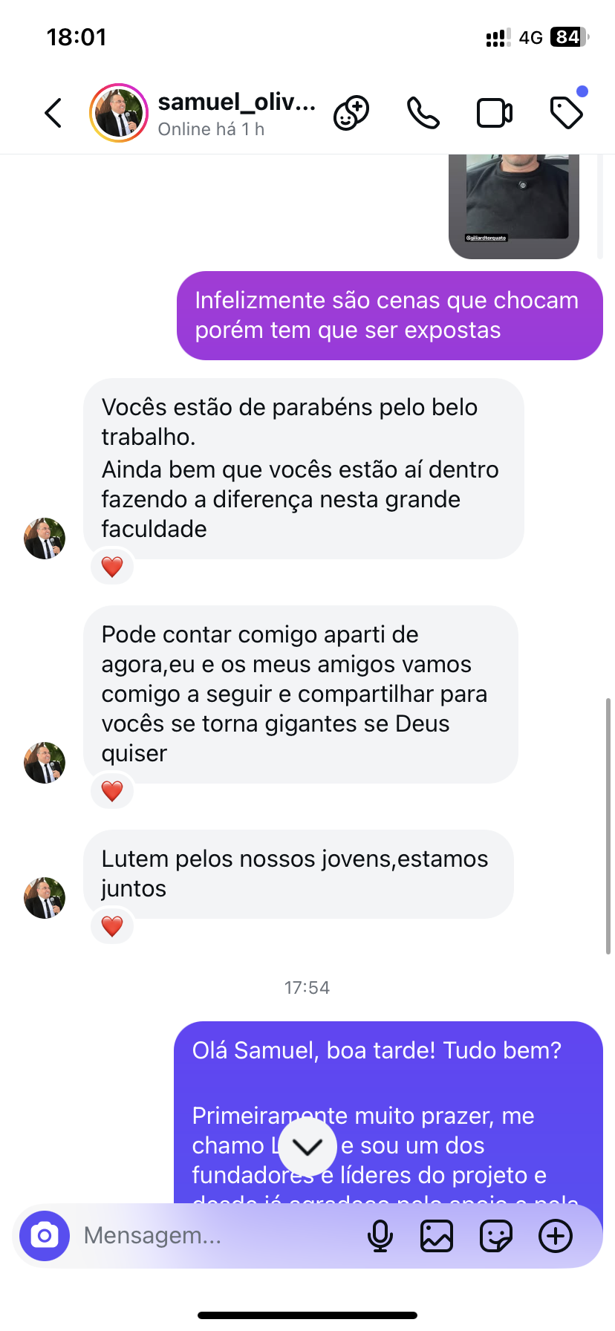The width and height of the screenshot is (615, 1331).
Task: Tap the heart reaction under 'belo trabalho' message
Action: click(112, 567)
